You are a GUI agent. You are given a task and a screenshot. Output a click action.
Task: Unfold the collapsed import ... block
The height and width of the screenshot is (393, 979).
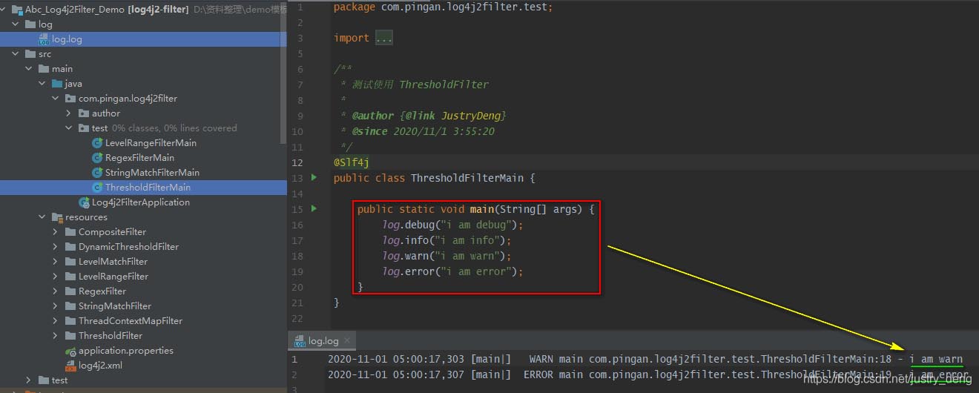point(383,38)
